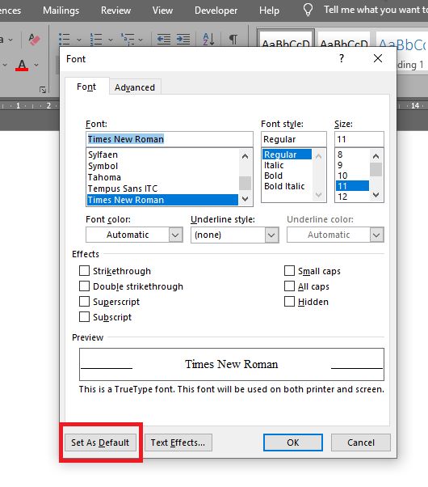Click Cancel in the Font dialog

tap(361, 443)
